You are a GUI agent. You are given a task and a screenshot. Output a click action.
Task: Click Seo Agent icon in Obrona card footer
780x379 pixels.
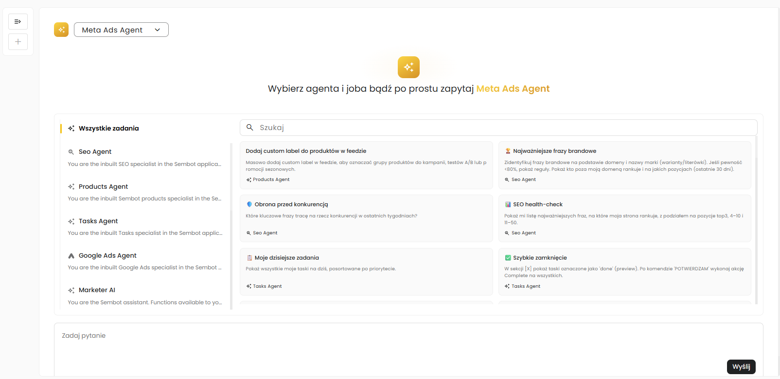click(x=248, y=233)
